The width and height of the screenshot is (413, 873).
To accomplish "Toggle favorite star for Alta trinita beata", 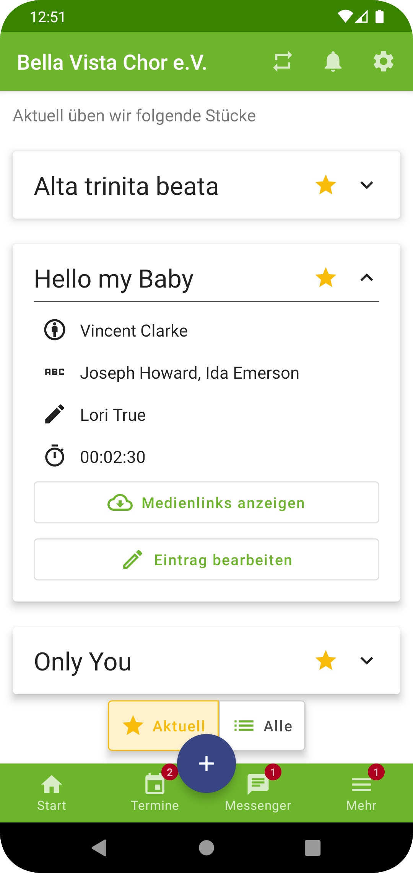I will pyautogui.click(x=326, y=185).
